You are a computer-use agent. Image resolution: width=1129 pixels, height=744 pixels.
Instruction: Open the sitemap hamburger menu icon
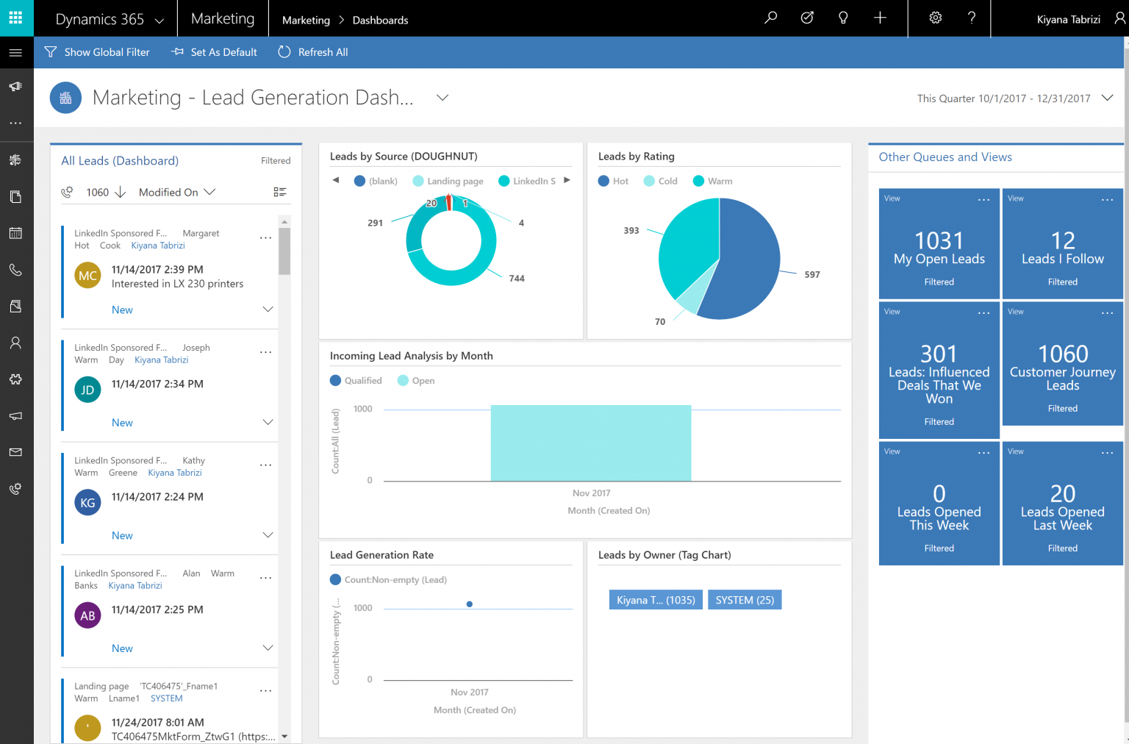coord(15,51)
